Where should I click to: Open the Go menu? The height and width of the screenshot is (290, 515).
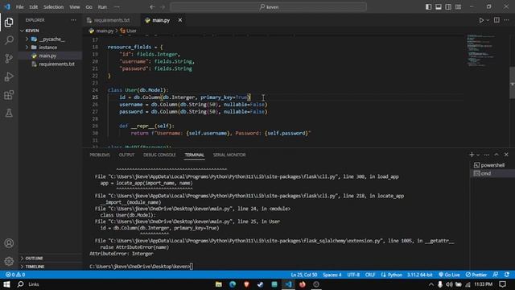[89, 7]
